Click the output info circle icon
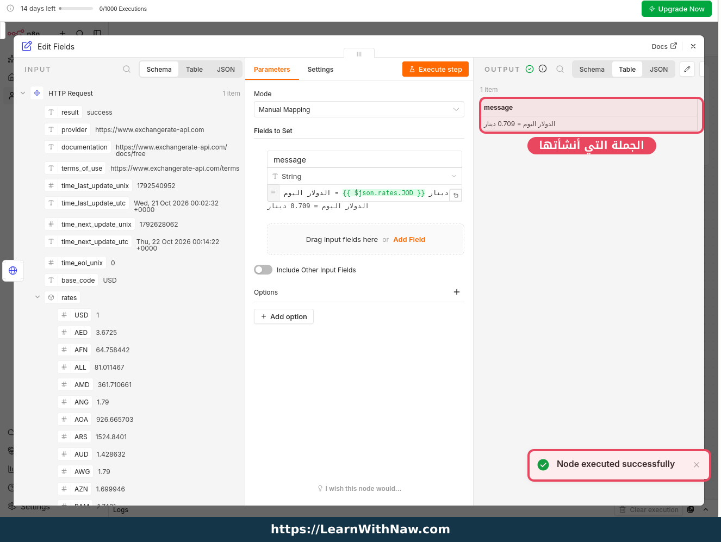The width and height of the screenshot is (721, 542). tap(543, 68)
